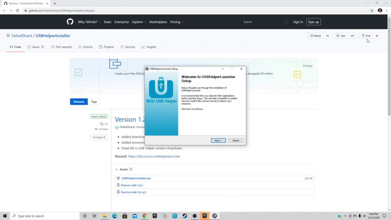The width and height of the screenshot is (391, 220).
Task: Open the Compare dropdown button
Action: (99, 137)
